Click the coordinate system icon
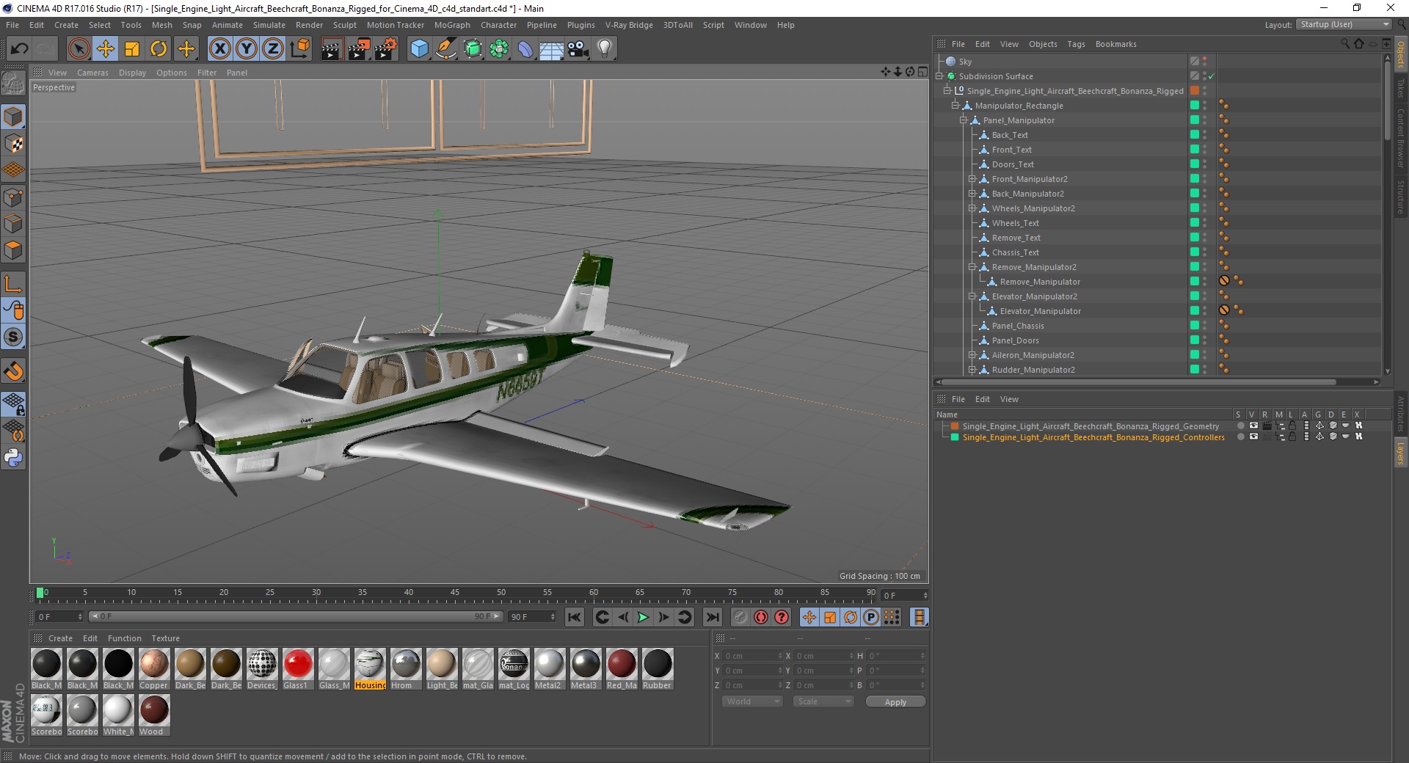Viewport: 1409px width, 763px height. coord(299,49)
